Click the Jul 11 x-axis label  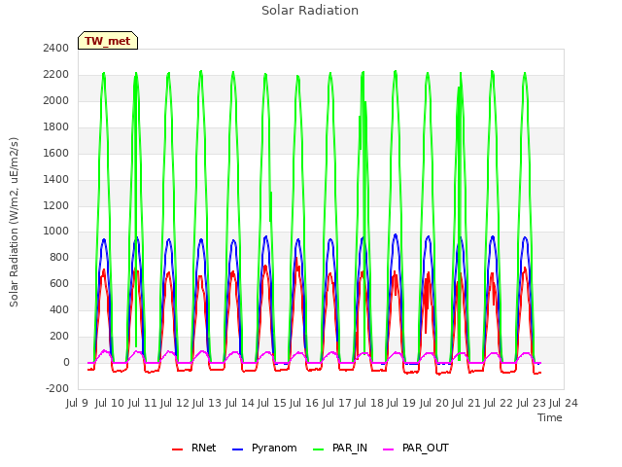(143, 403)
